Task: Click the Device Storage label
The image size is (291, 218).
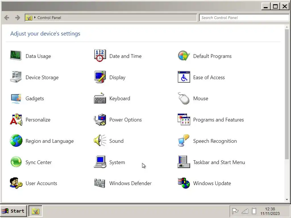Action: pos(42,77)
